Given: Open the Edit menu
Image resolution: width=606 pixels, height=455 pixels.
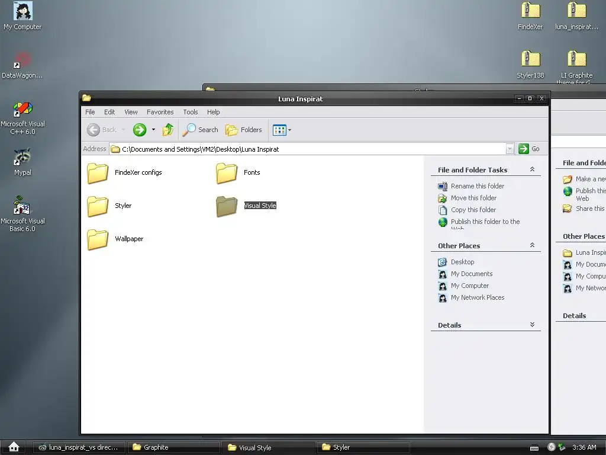Looking at the screenshot, I should coord(109,112).
